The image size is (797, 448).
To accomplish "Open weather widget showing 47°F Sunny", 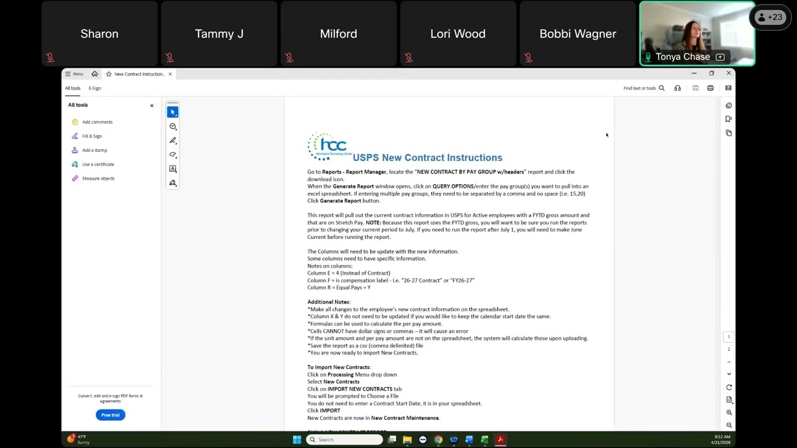I will click(x=79, y=439).
